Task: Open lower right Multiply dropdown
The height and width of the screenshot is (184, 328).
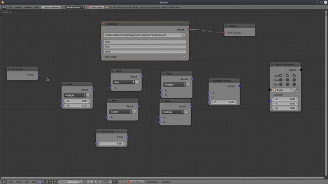Action: coord(173,112)
